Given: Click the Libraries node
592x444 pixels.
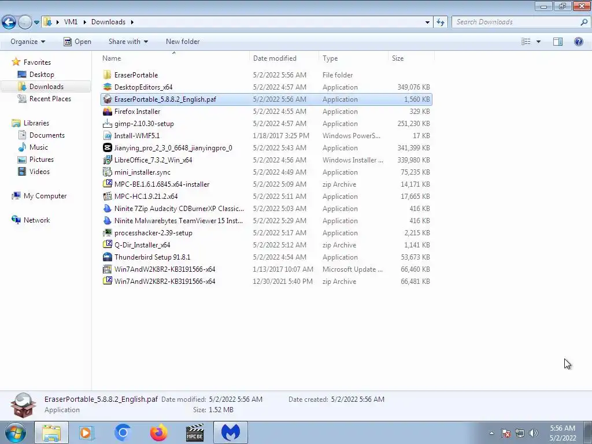Looking at the screenshot, I should (x=36, y=123).
